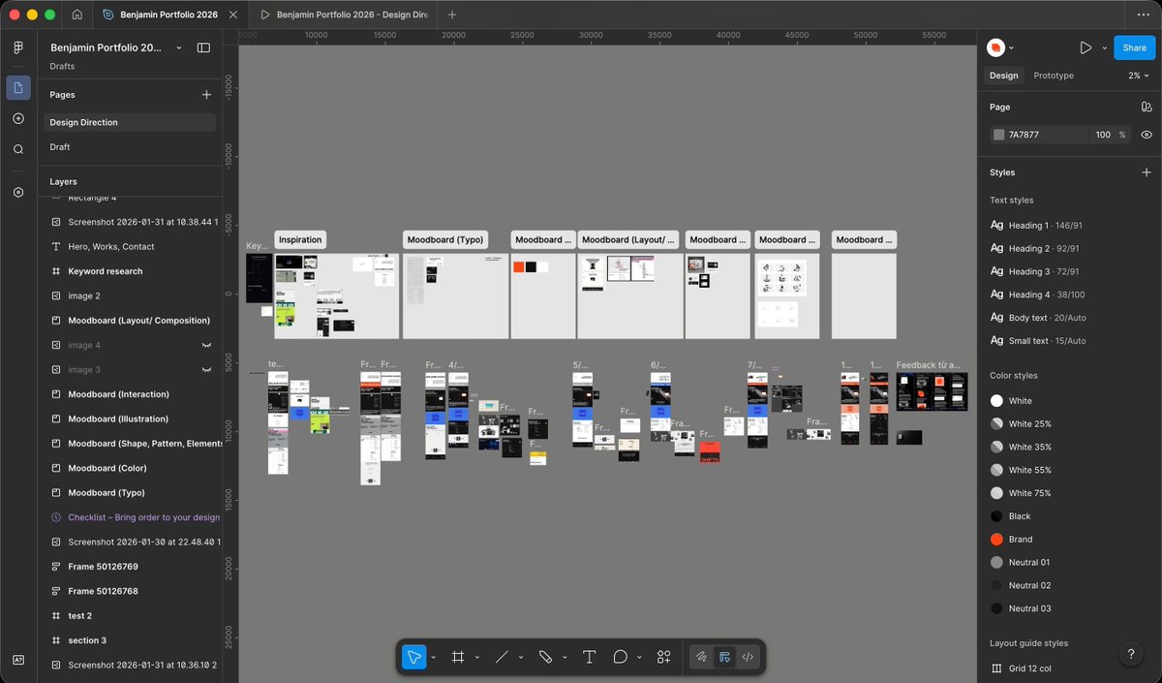Select the Feedback frame label on canvas
Screen dimensions: 1162x683
[928, 365]
